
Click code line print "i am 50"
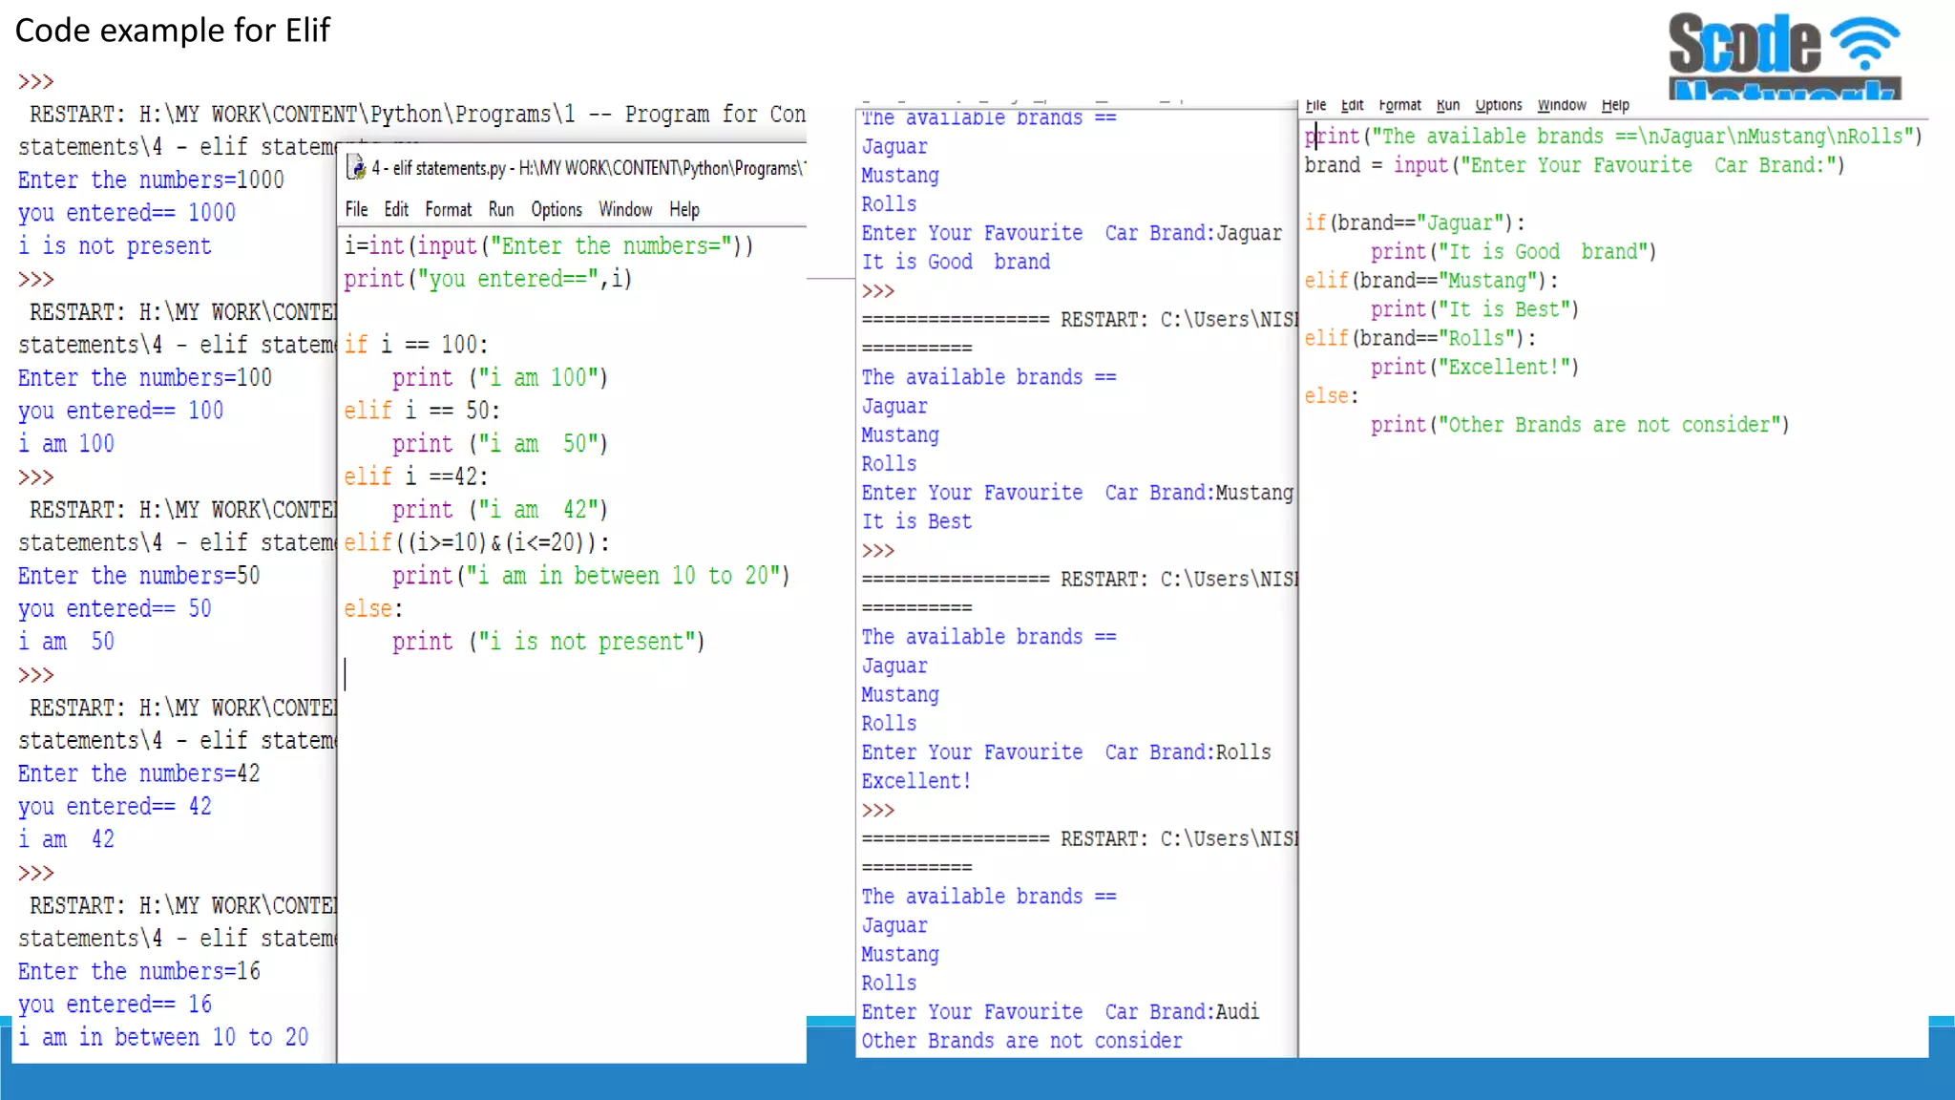[x=500, y=444]
